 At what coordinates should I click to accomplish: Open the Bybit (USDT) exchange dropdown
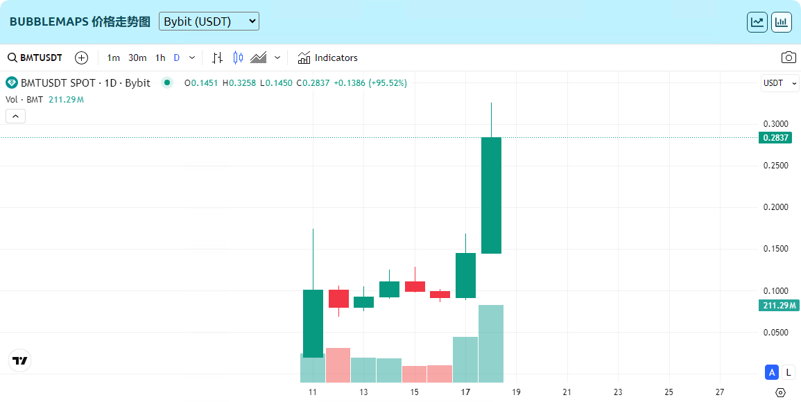coord(209,21)
